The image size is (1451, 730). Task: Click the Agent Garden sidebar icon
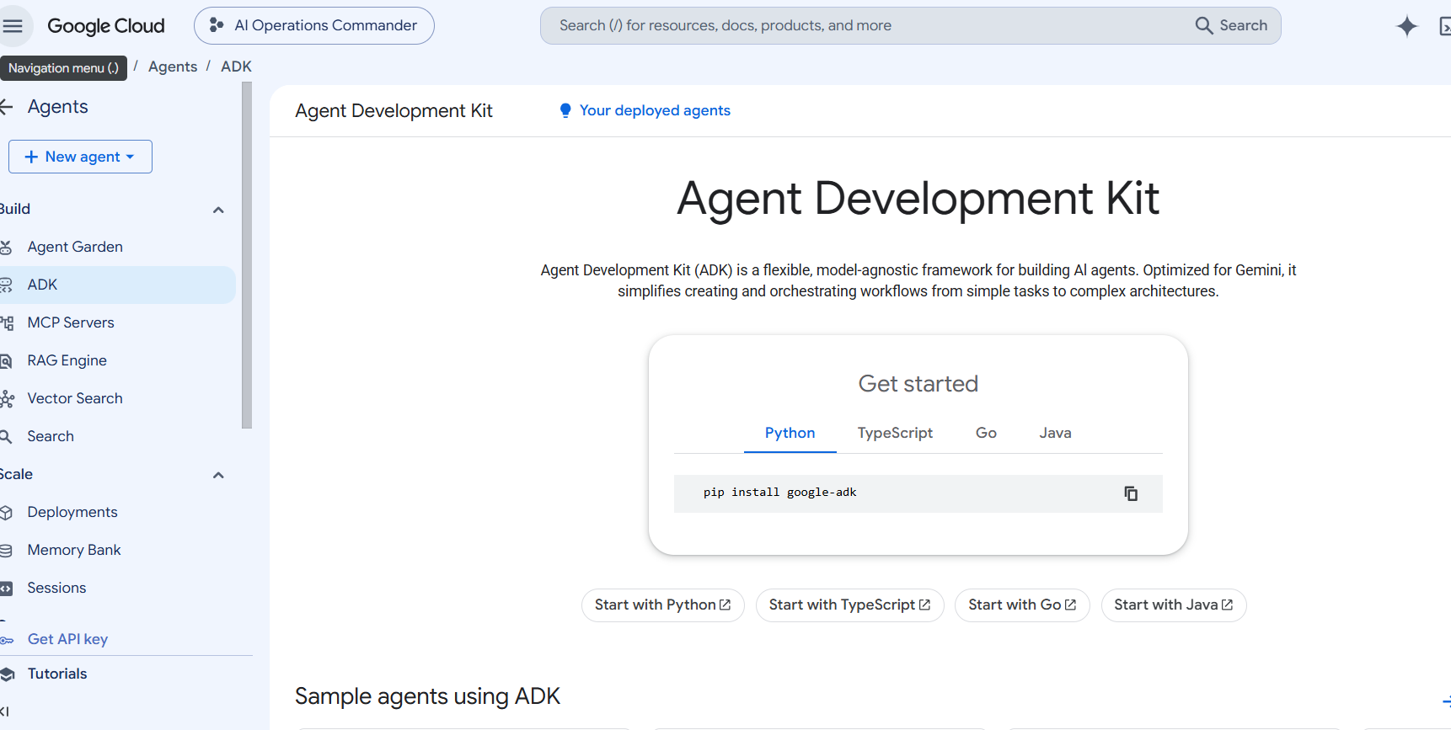(6, 247)
